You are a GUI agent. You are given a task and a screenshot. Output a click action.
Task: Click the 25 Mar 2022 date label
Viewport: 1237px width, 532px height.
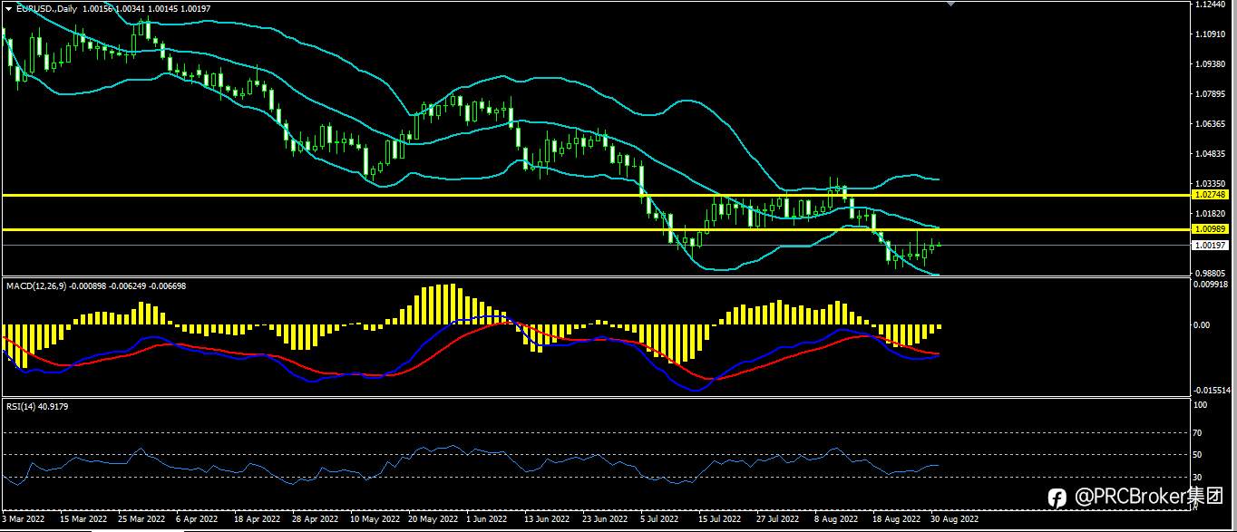(x=142, y=519)
